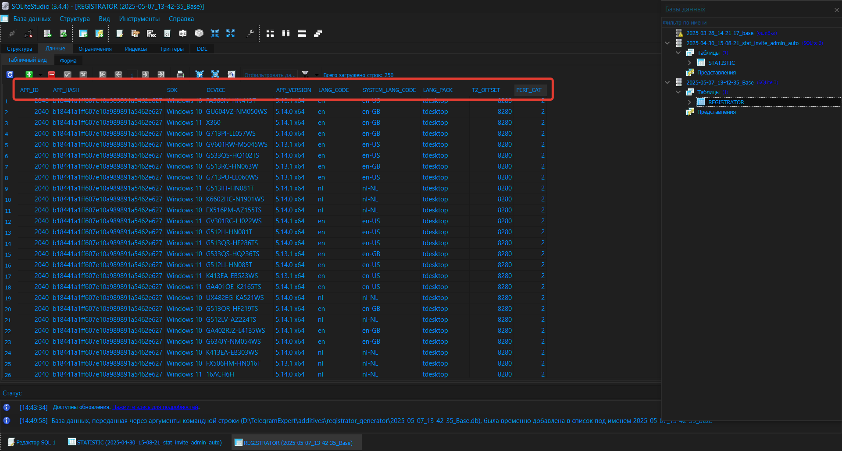Open configuration with the wrench icon
The width and height of the screenshot is (842, 451).
click(x=250, y=33)
